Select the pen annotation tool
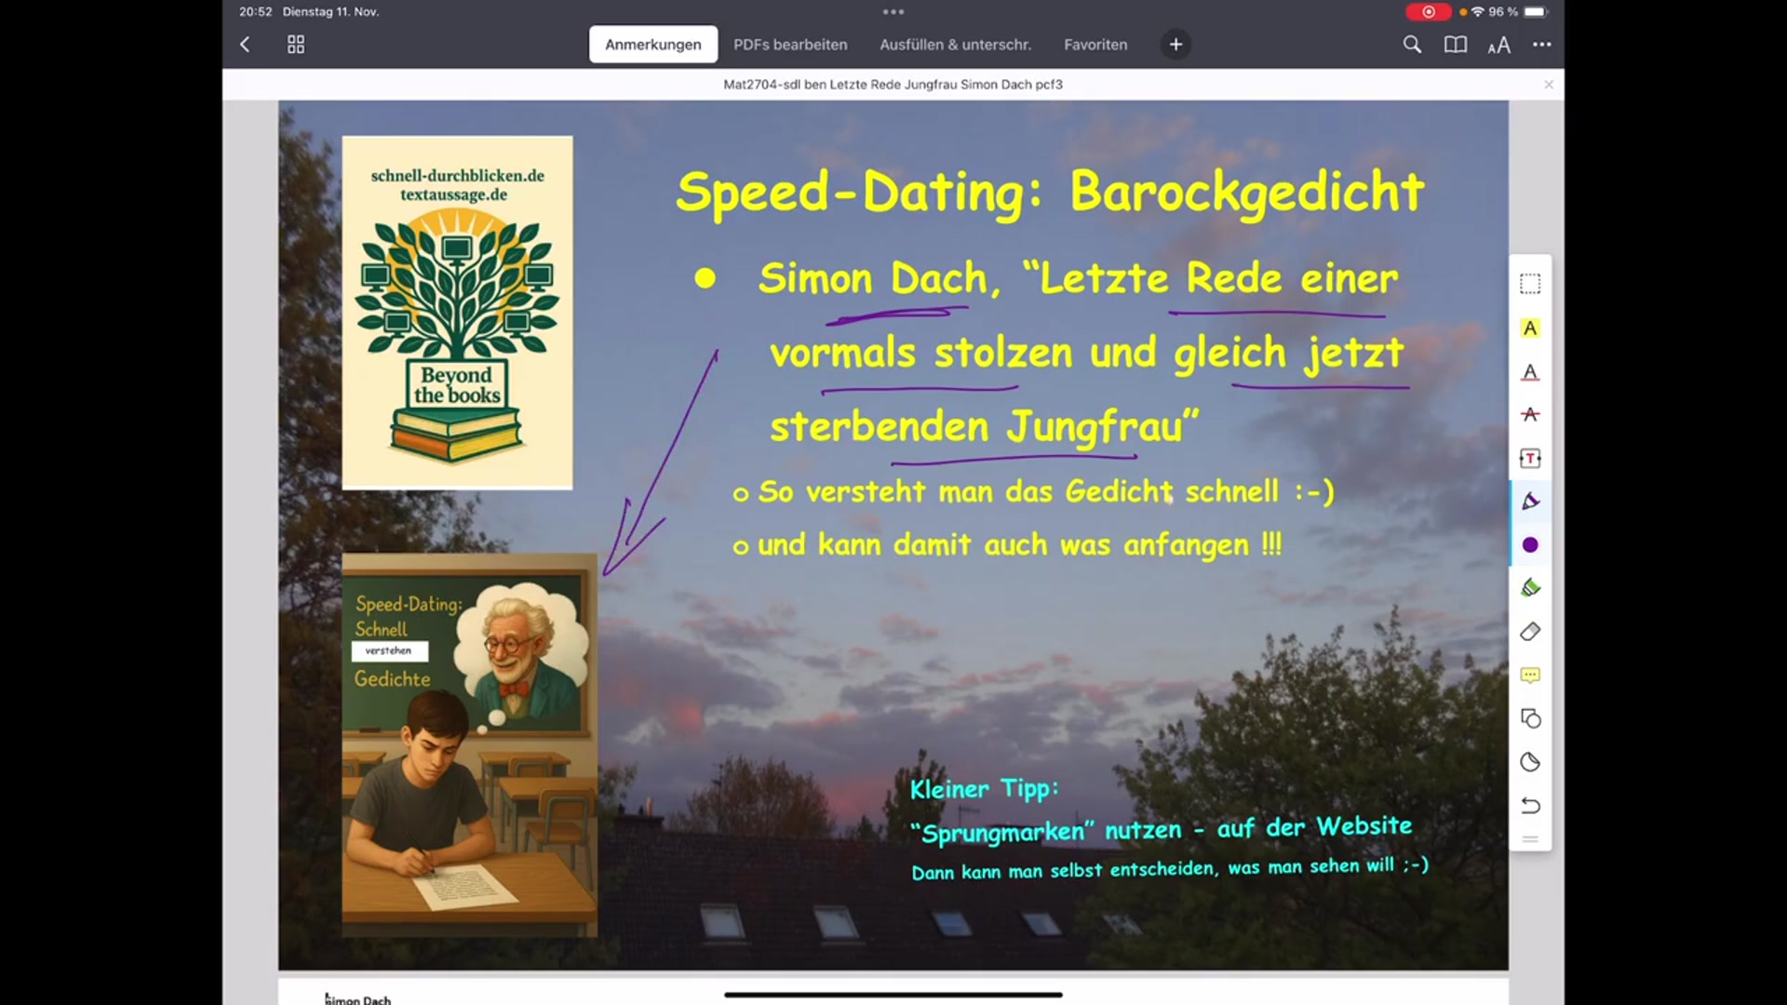The width and height of the screenshot is (1787, 1005). (1530, 501)
